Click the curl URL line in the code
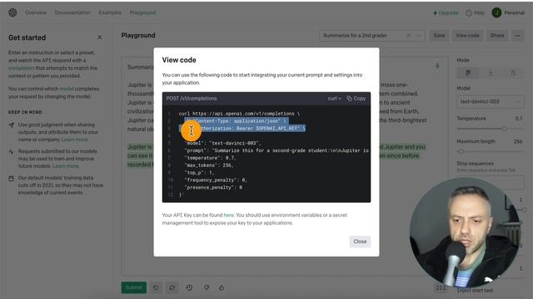Screen dimensions: 533x299 click(x=239, y=114)
